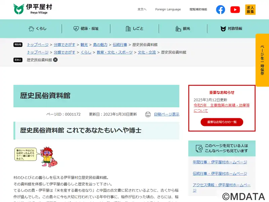269x202 pixels.
Task: Open 島の魅力 breadcrumb link
Action: (100, 45)
